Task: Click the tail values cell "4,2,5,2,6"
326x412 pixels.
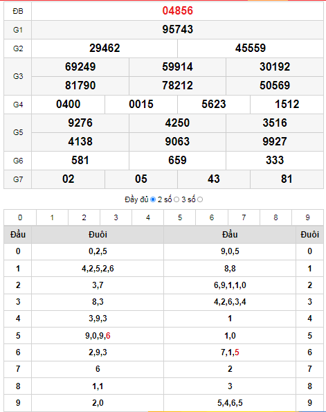Action: (x=98, y=269)
